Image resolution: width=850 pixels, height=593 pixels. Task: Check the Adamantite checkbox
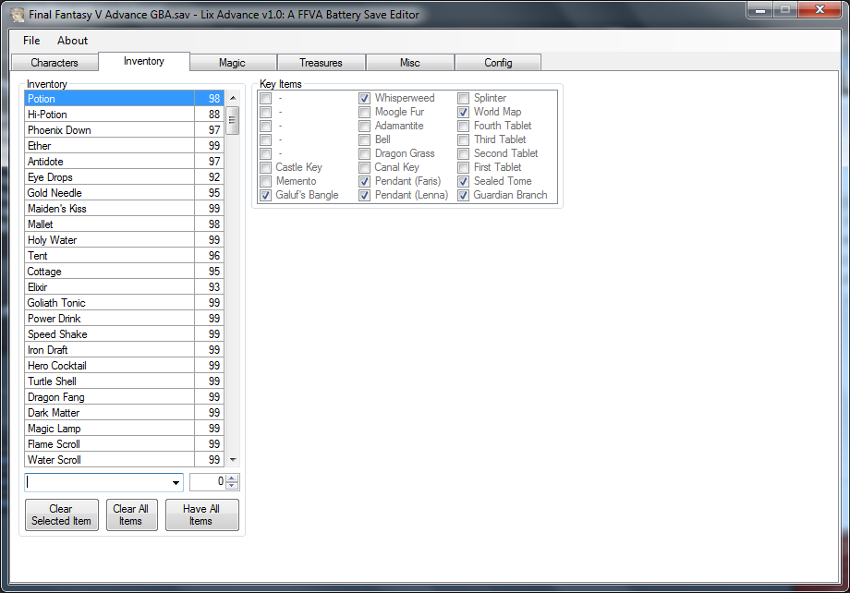click(364, 127)
